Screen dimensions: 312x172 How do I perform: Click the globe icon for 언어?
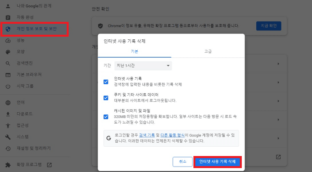pyautogui.click(x=8, y=103)
